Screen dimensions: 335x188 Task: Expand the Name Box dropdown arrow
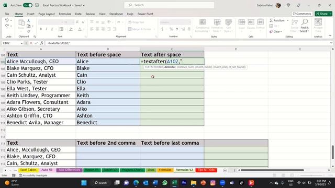click(21, 43)
